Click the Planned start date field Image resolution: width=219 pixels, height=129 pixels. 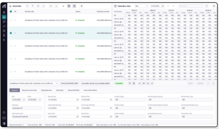[63, 100]
